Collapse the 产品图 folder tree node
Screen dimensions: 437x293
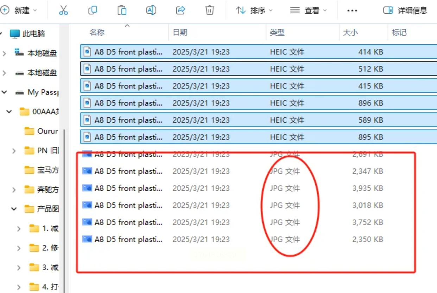(x=14, y=209)
